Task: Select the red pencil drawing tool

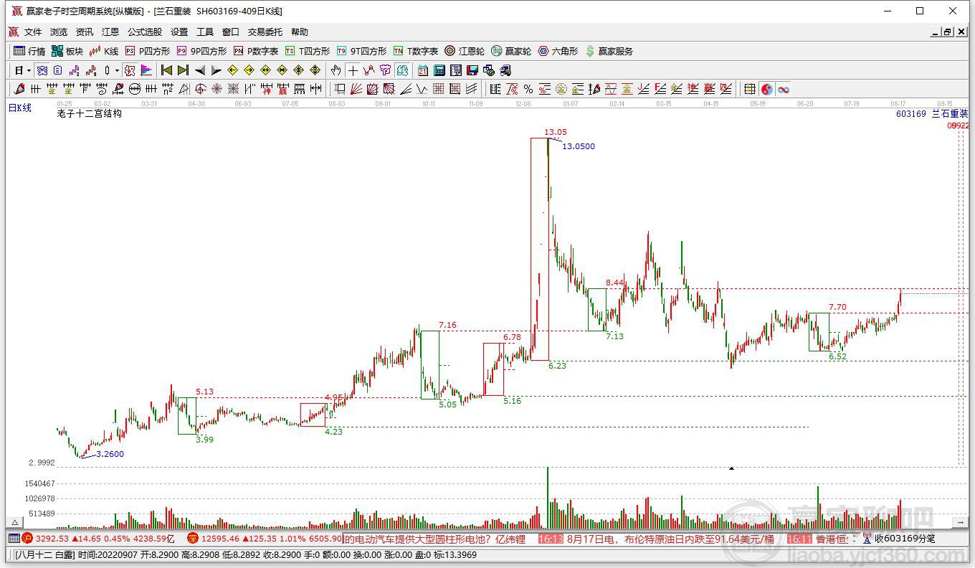Action: (19, 89)
